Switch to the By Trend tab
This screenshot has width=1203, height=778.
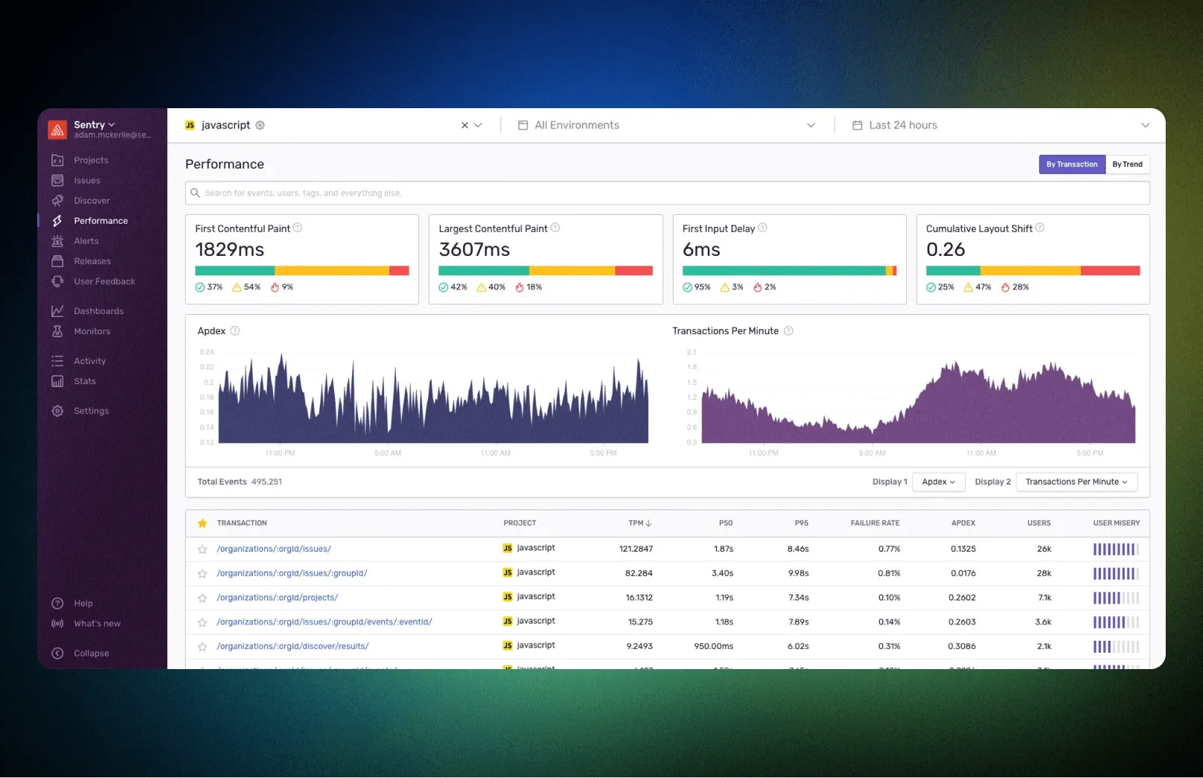[1127, 164]
